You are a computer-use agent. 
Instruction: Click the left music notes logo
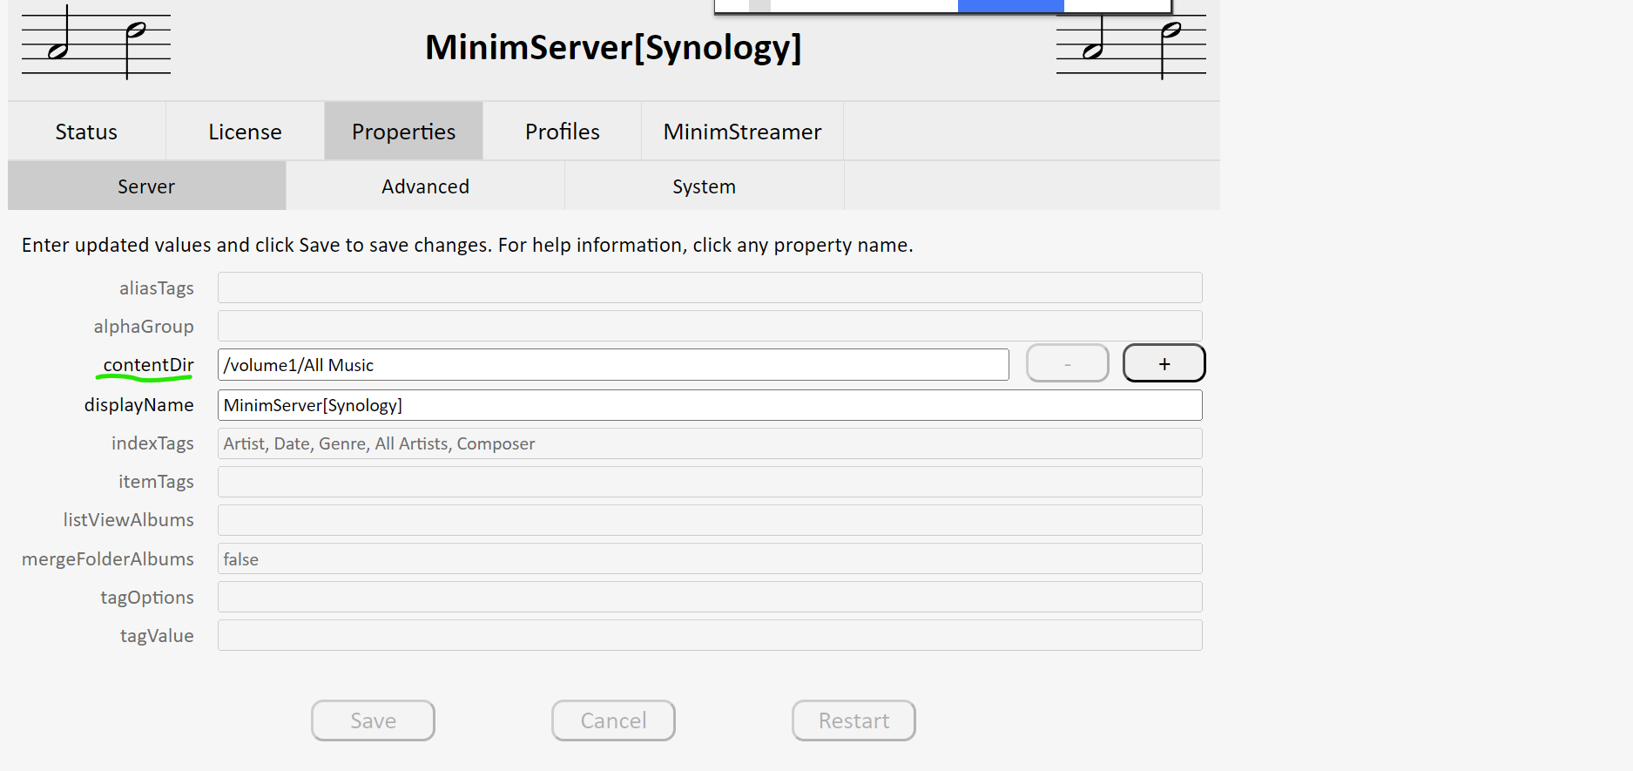[x=96, y=42]
